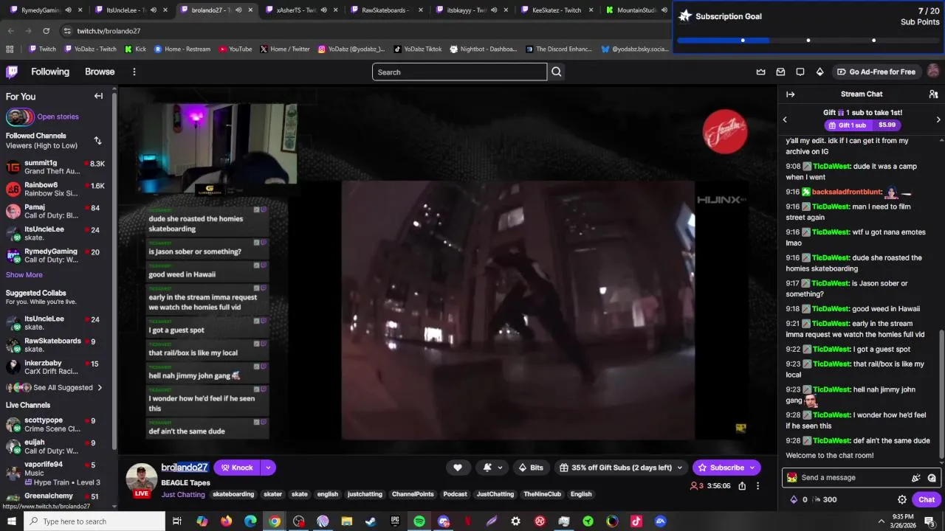This screenshot has width=945, height=531.
Task: Reload the page with browser refresh icon
Action: point(47,31)
